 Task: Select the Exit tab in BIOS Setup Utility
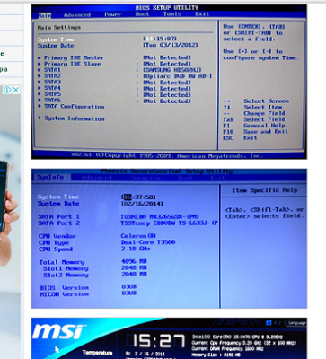pyautogui.click(x=202, y=14)
